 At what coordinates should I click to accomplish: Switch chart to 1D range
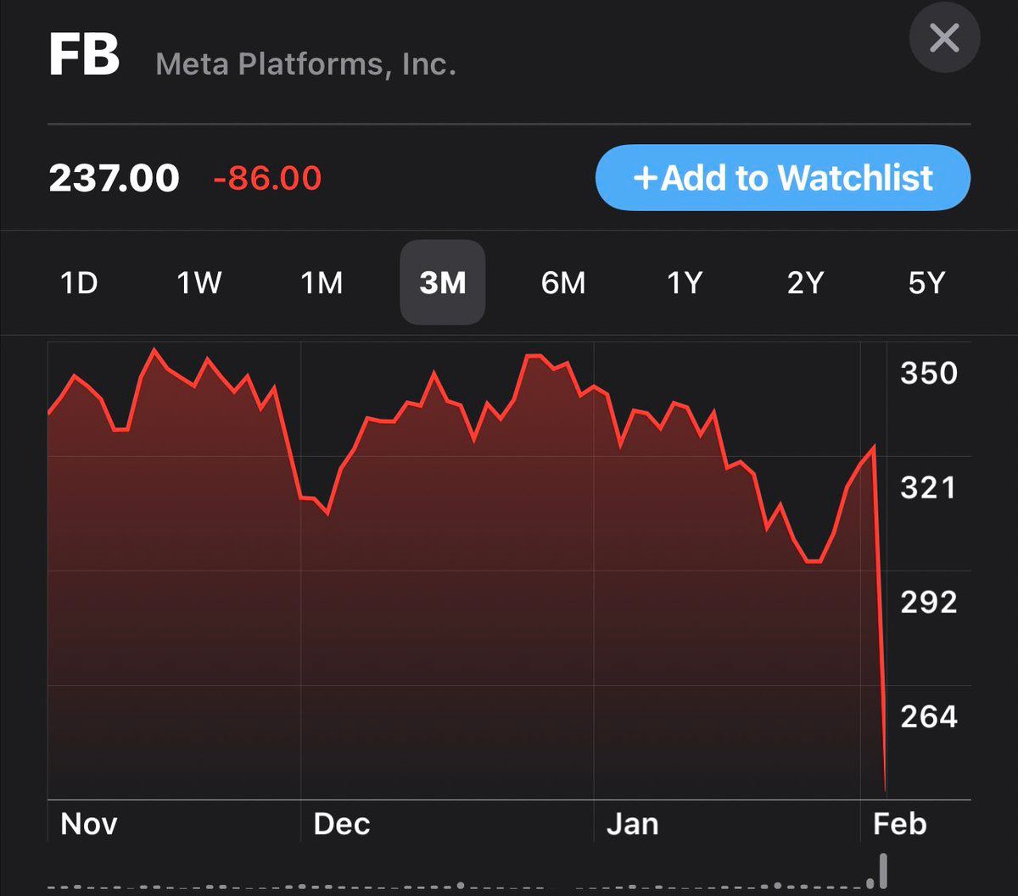79,283
